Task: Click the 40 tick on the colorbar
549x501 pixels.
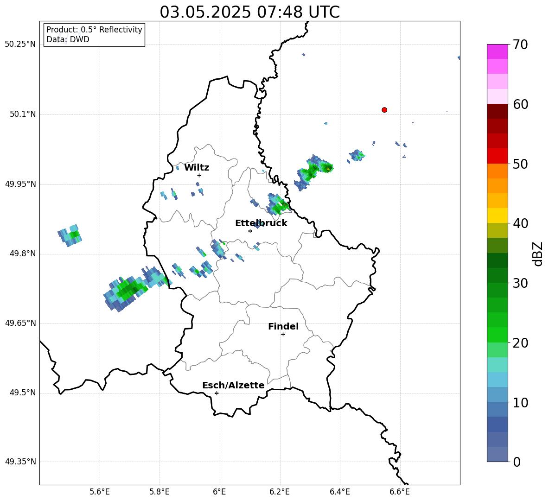Action: coord(520,223)
